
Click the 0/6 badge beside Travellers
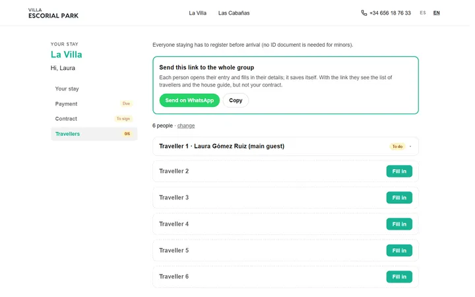127,134
